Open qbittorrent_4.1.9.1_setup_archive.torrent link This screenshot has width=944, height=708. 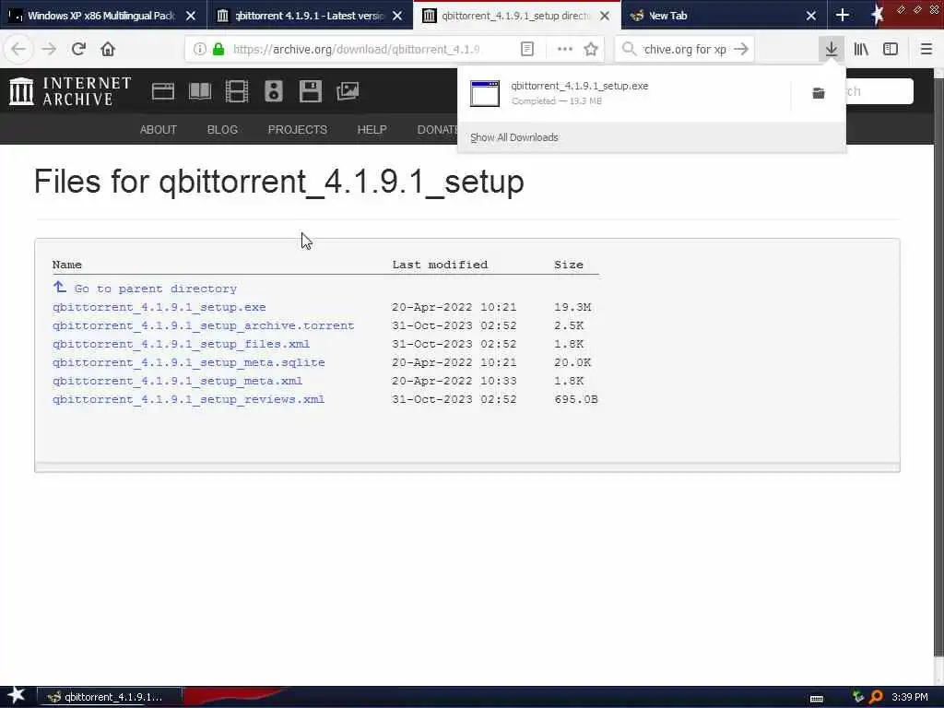(x=203, y=325)
